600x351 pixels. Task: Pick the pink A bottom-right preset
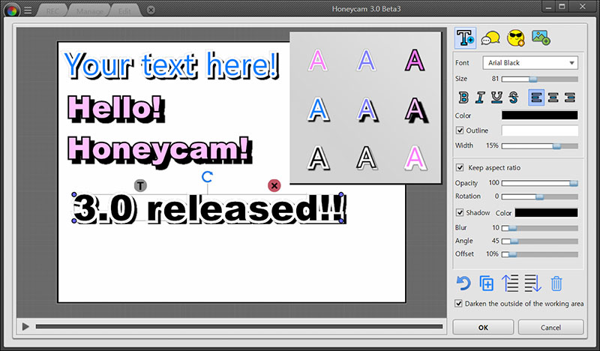[415, 157]
